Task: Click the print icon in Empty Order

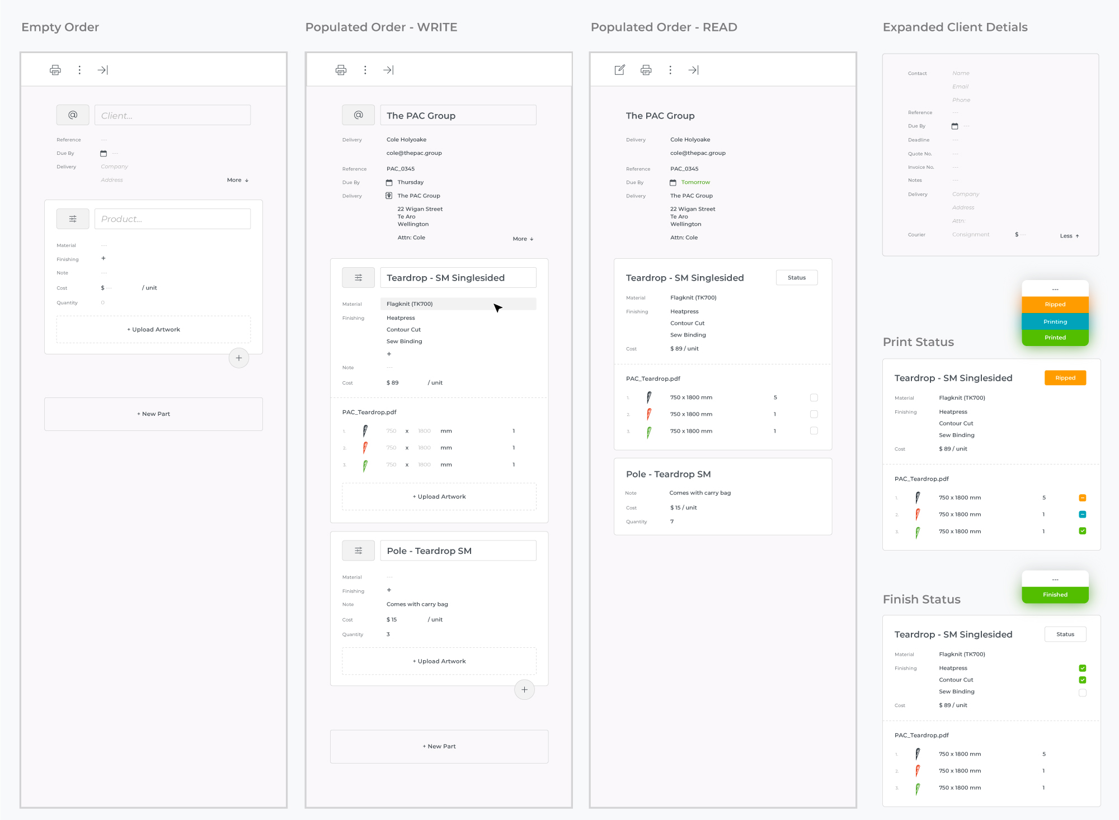Action: (55, 70)
